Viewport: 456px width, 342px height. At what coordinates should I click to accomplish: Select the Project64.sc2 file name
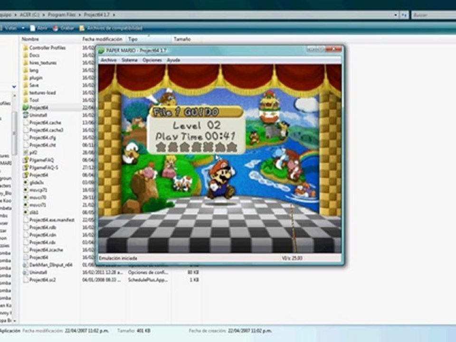[x=42, y=280]
